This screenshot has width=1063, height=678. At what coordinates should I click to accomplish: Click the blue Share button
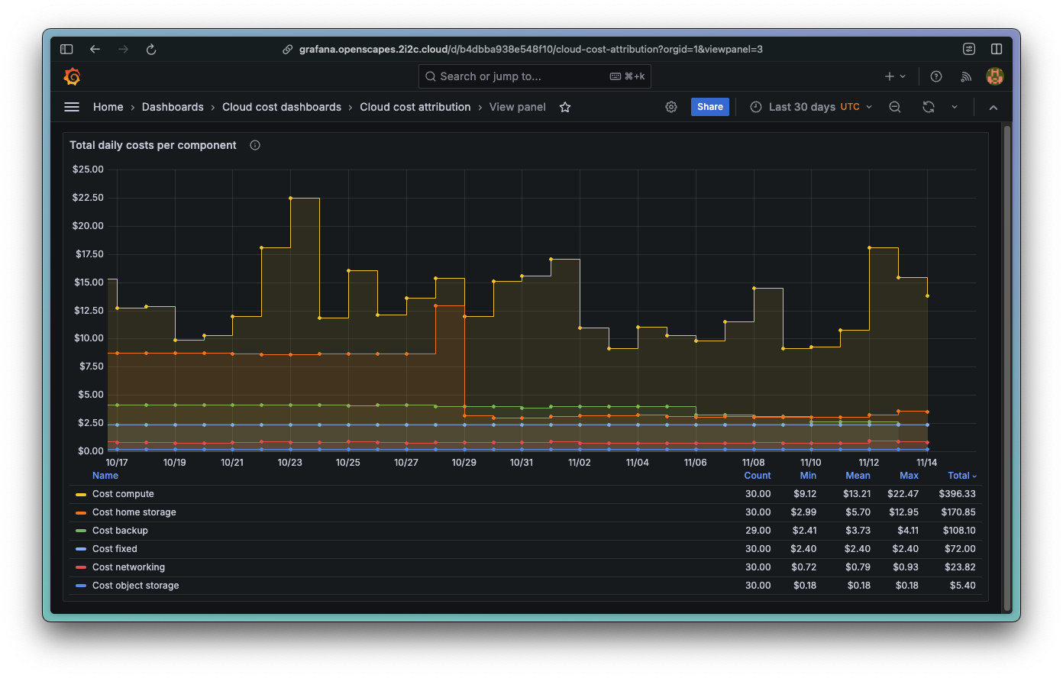click(709, 107)
